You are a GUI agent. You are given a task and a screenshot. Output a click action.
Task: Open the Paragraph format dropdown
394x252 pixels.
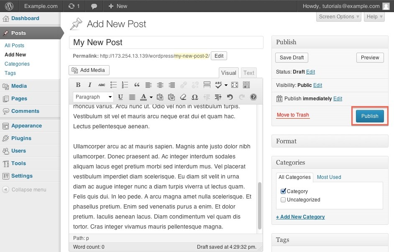point(93,97)
